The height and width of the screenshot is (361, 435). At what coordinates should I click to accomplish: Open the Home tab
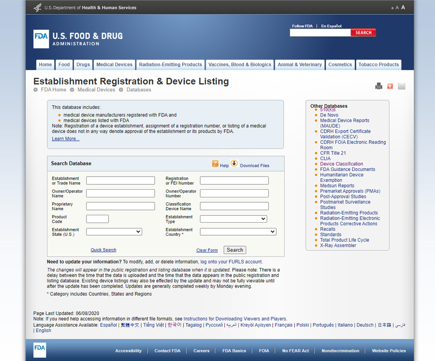pyautogui.click(x=45, y=65)
